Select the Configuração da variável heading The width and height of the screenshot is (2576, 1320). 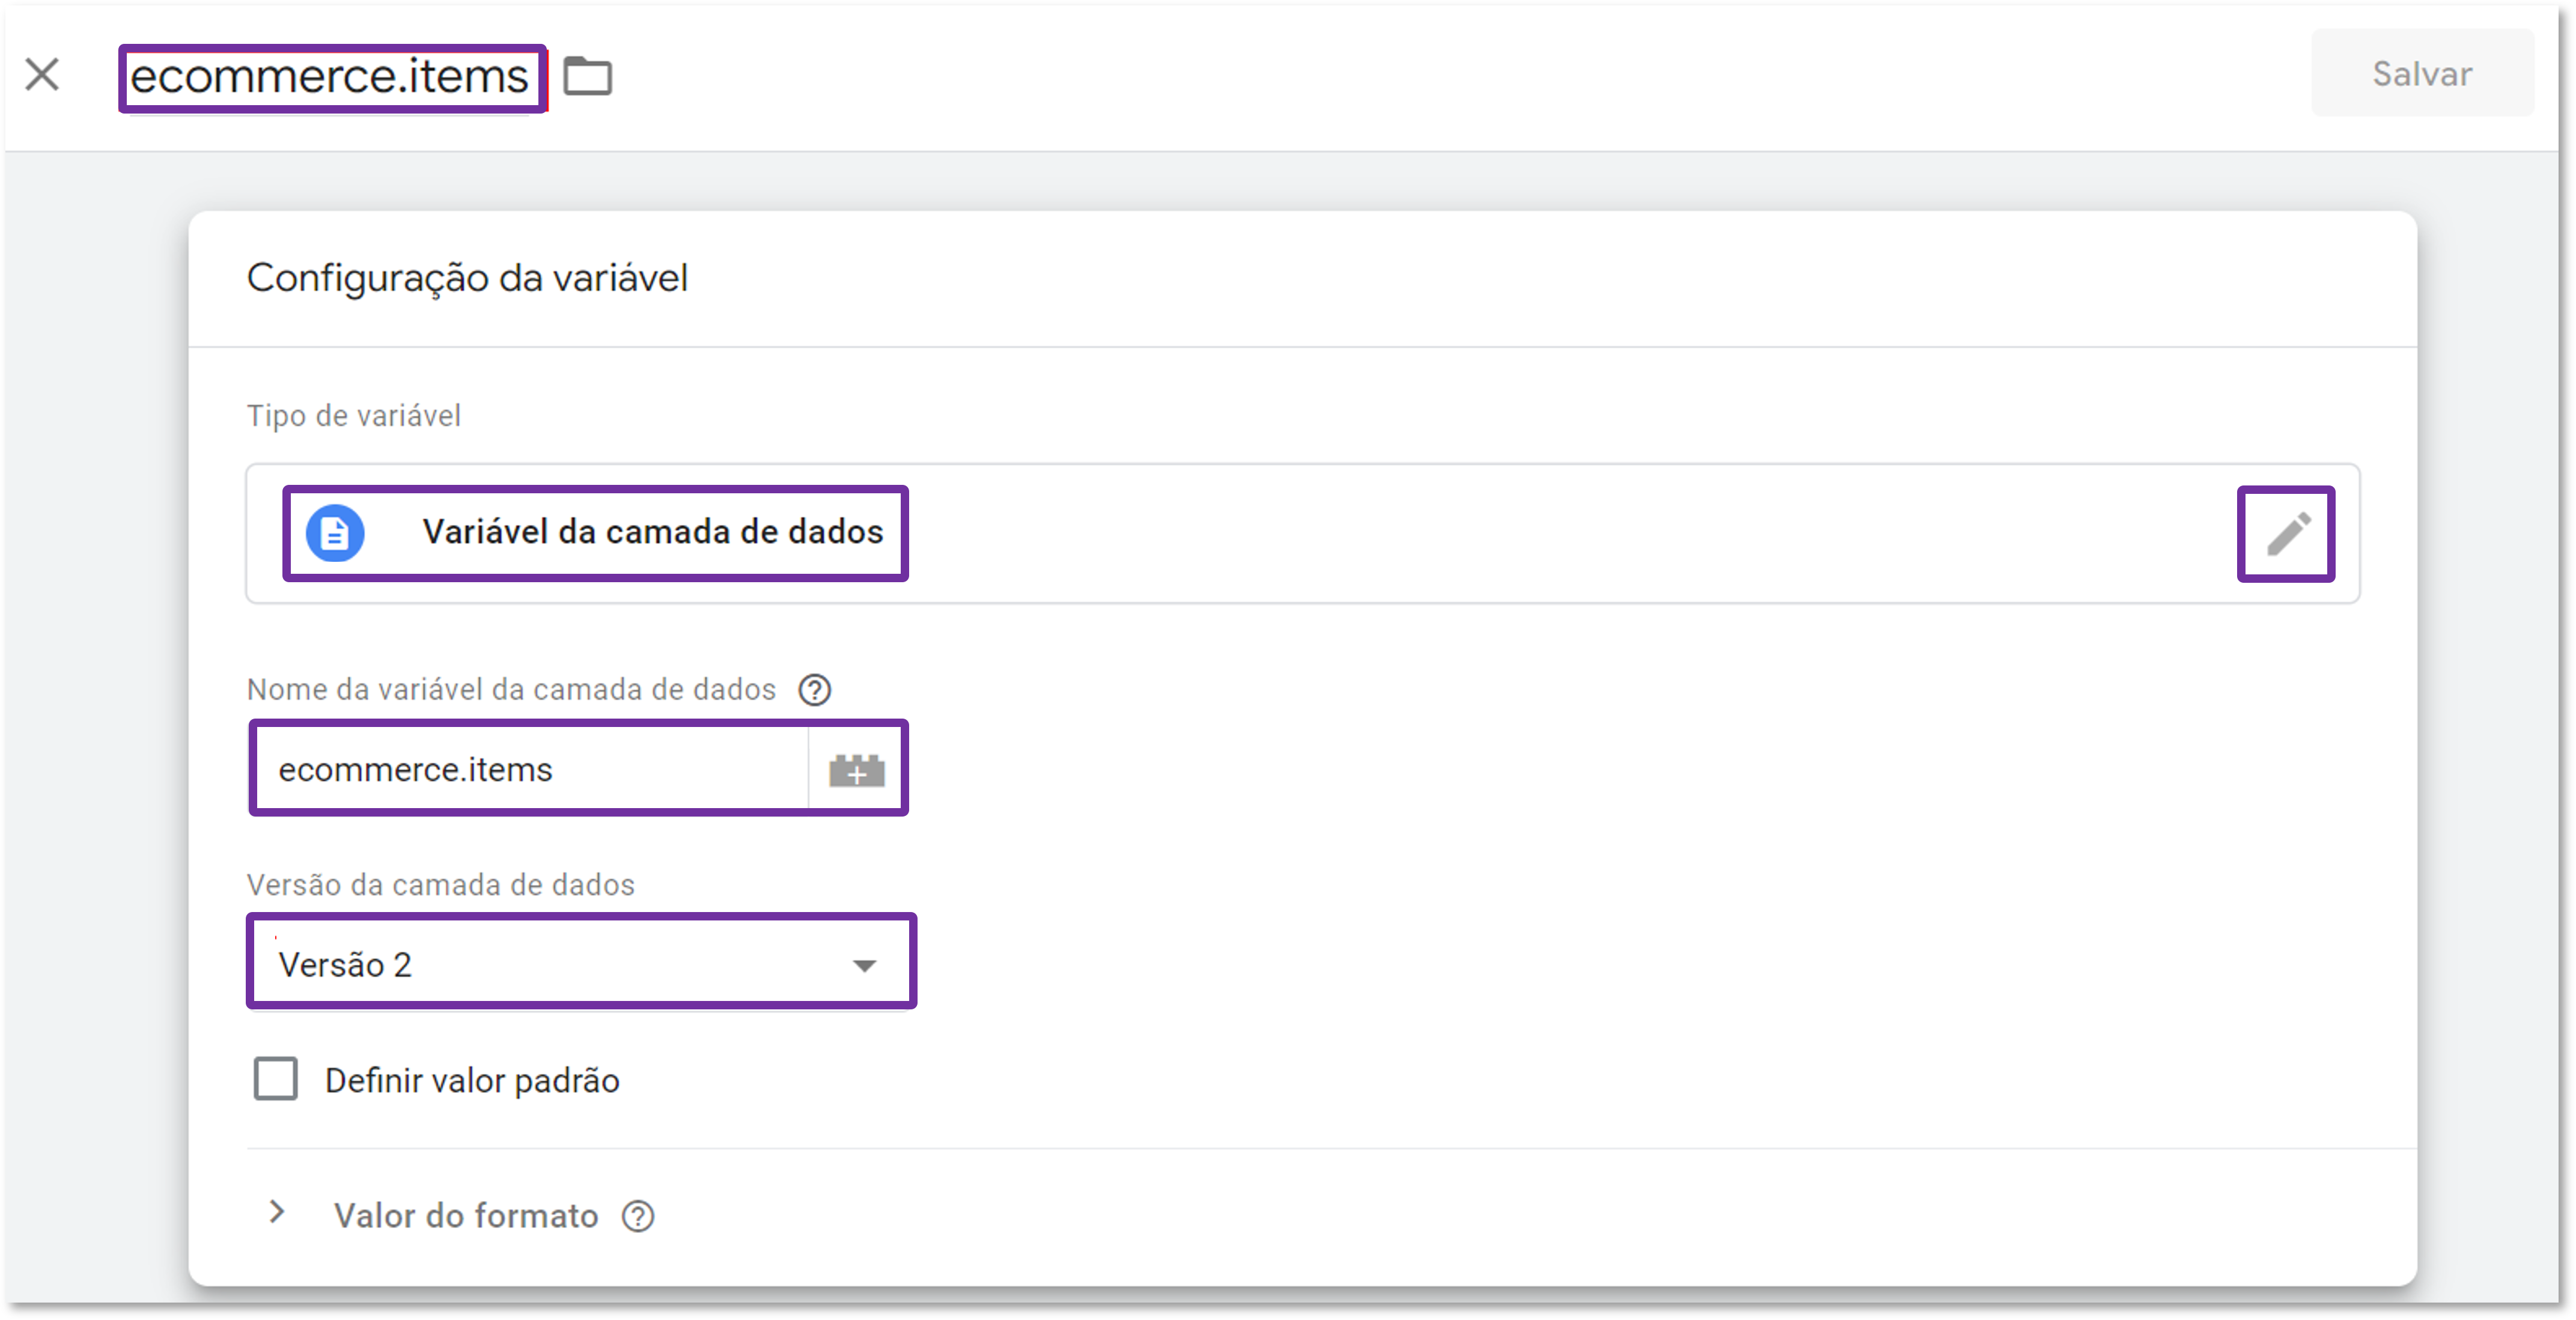[x=467, y=279]
